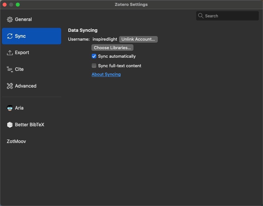The image size is (263, 206).
Task: Click the Cite quotation icon
Action: click(x=10, y=69)
